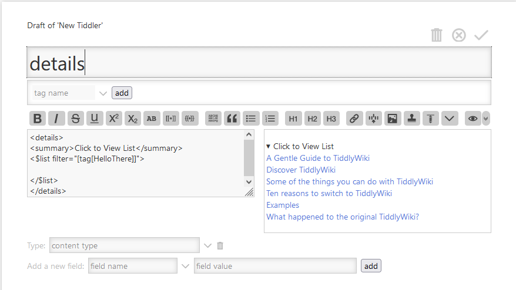This screenshot has width=516, height=290.
Task: Open preview type dropdown next to eye
Action: tap(485, 119)
